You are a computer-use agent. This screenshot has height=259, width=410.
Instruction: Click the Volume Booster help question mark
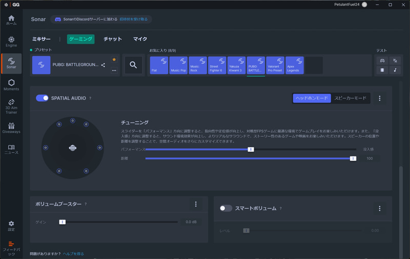[86, 204]
